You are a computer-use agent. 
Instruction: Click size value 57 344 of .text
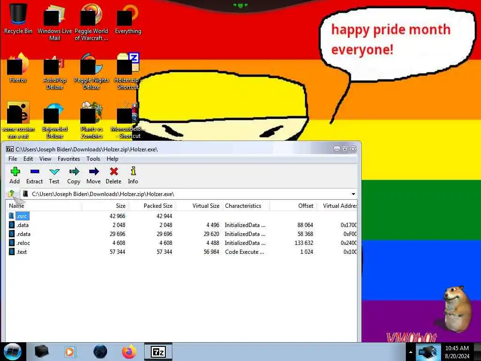[117, 252]
